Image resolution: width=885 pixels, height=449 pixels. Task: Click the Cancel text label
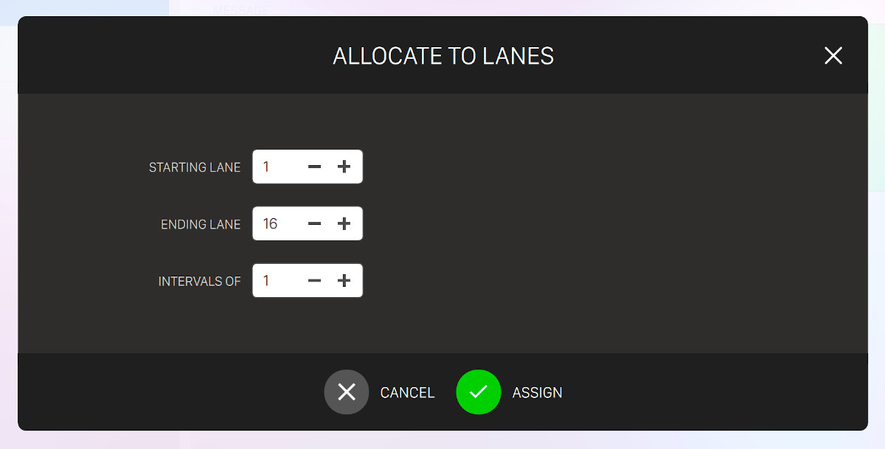click(407, 393)
